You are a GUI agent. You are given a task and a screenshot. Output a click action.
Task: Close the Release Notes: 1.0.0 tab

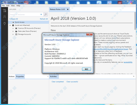point(68,9)
